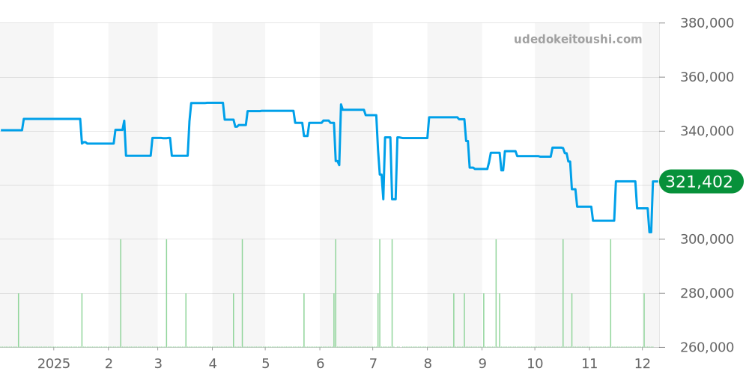
Task: Click the 380,000 y-axis label
Action: [x=706, y=23]
